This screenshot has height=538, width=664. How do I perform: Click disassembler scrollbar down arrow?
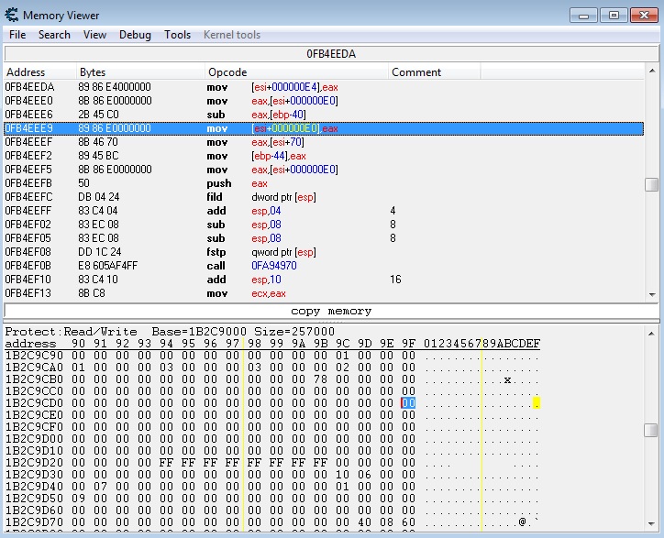click(651, 293)
